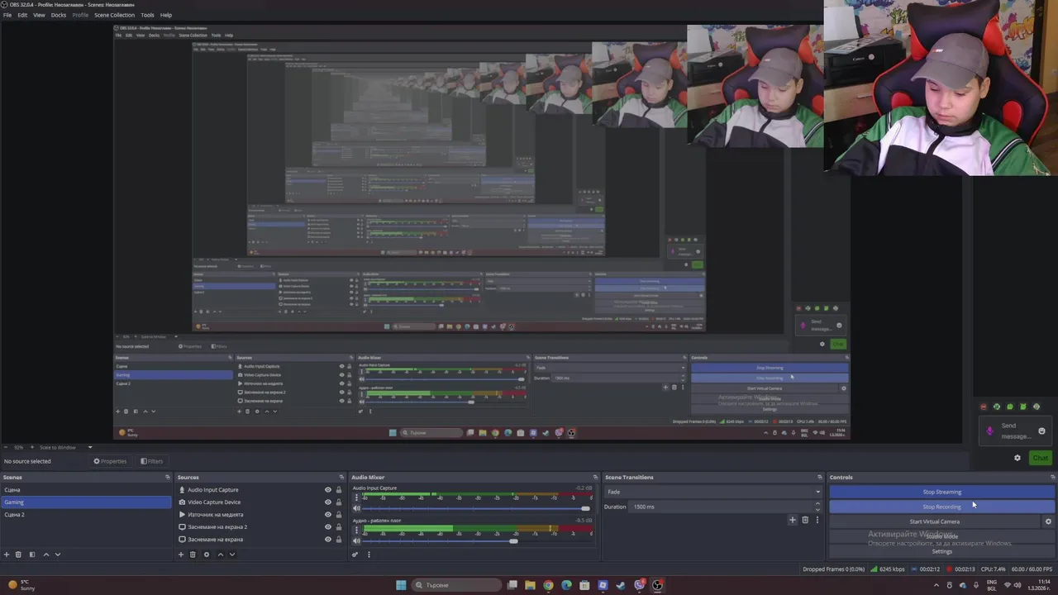Pop out the Scene Transitions dock

point(820,477)
